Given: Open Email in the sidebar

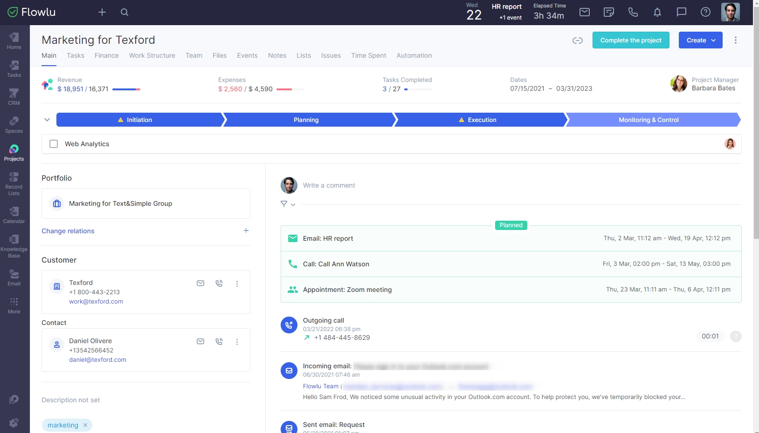Looking at the screenshot, I should pyautogui.click(x=14, y=277).
